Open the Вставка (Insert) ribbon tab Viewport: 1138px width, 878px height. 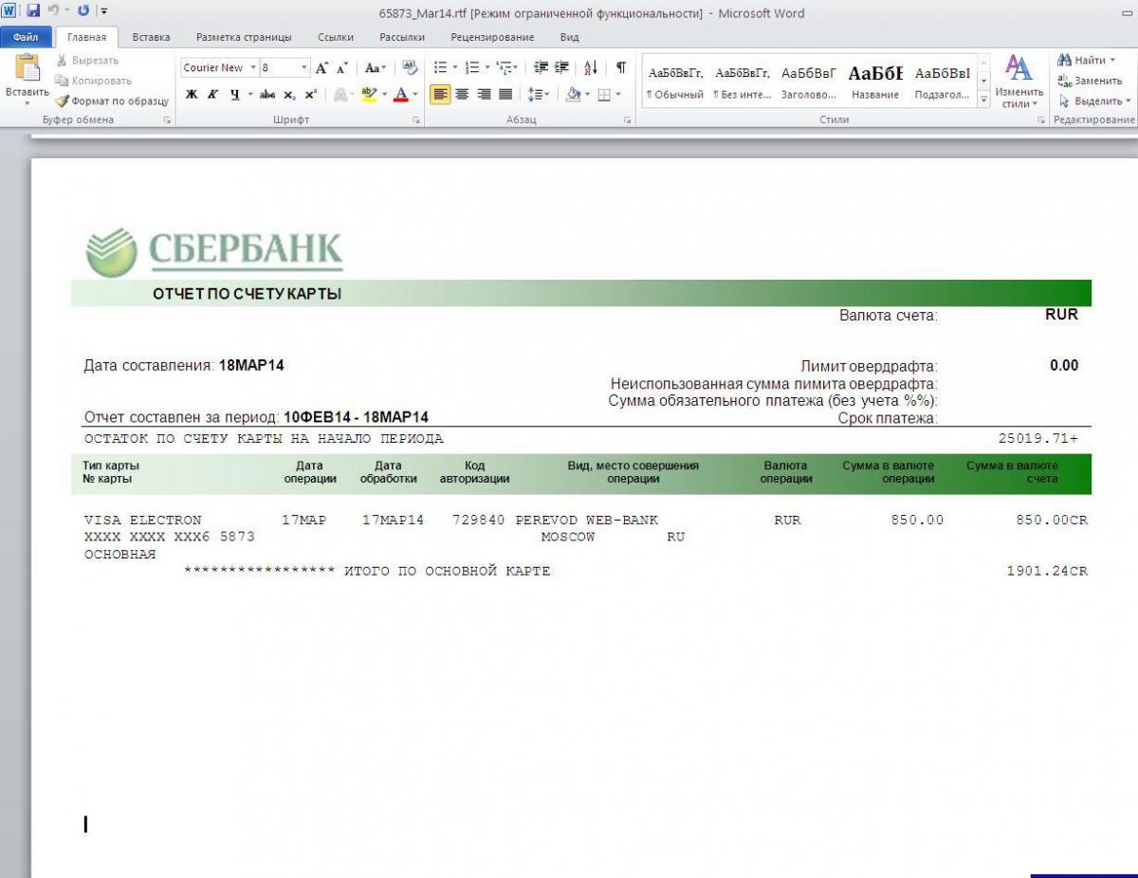[151, 37]
